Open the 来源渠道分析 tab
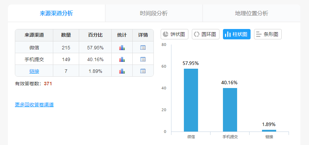The width and height of the screenshot is (309, 145). (57, 13)
